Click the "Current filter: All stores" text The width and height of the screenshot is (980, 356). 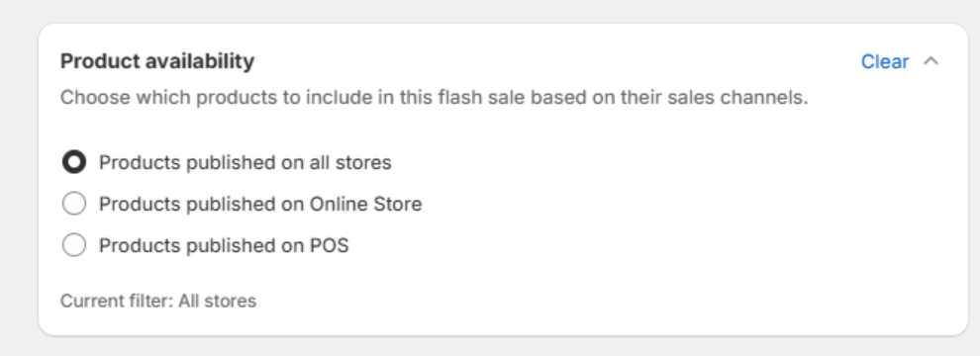point(158,301)
